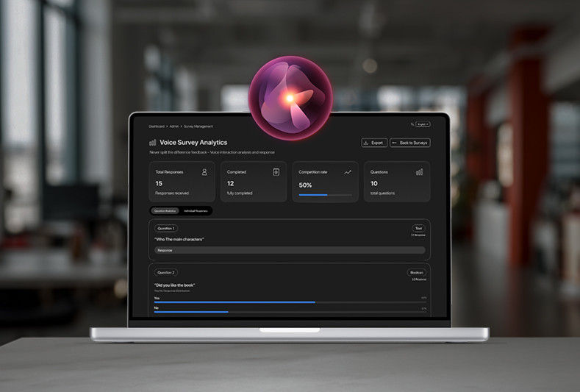This screenshot has height=392, width=580.
Task: Click the response count under the Boolean badge
Action: tap(419, 279)
